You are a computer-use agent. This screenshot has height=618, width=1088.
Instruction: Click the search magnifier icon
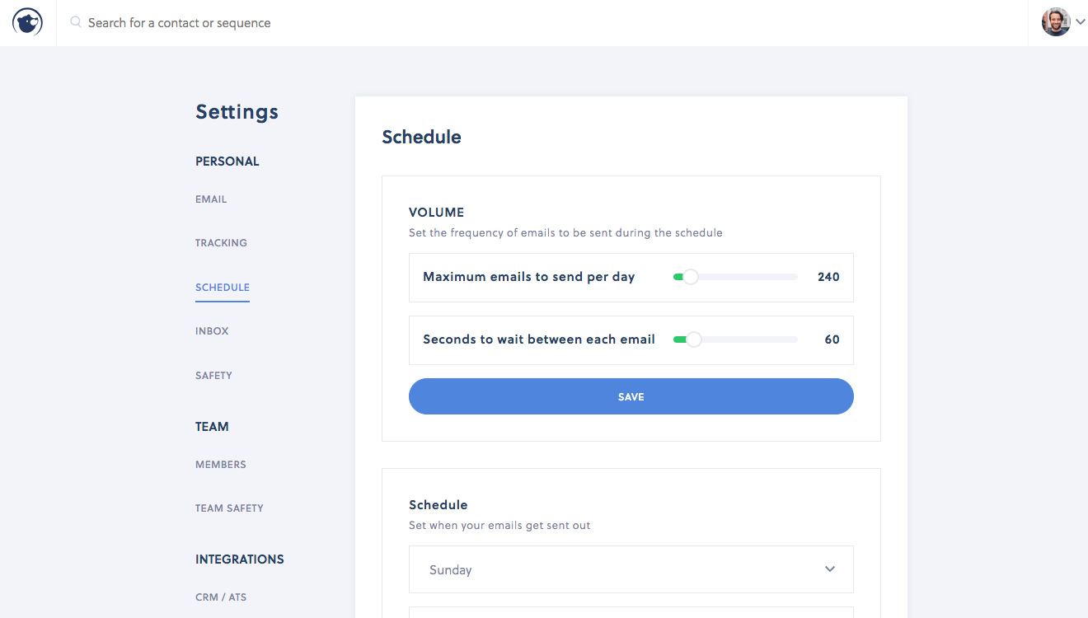pyautogui.click(x=76, y=22)
